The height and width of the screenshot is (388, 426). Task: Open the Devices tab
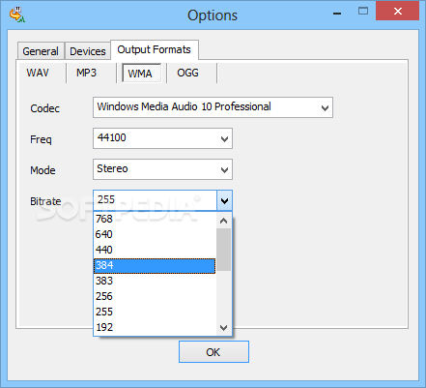[x=88, y=51]
